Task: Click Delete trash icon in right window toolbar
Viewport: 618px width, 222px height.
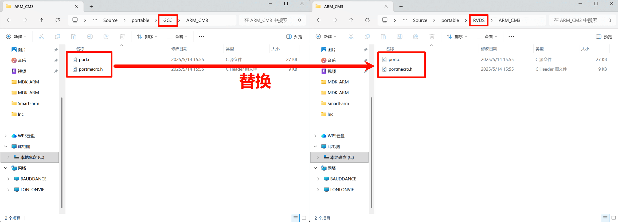Action: pos(432,37)
